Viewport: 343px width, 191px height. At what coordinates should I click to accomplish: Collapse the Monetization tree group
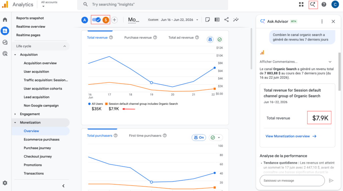click(x=15, y=123)
